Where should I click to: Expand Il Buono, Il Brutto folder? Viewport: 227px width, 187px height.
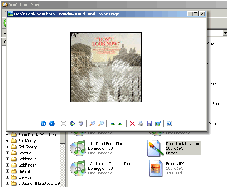click(x=7, y=183)
